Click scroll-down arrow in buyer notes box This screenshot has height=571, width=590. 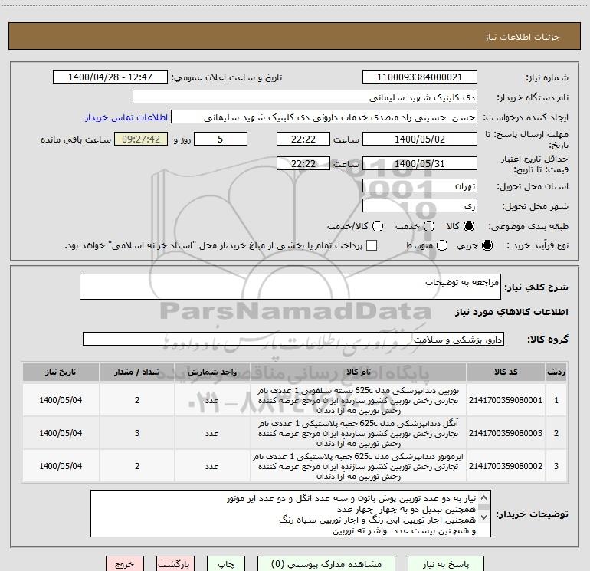[484, 517]
